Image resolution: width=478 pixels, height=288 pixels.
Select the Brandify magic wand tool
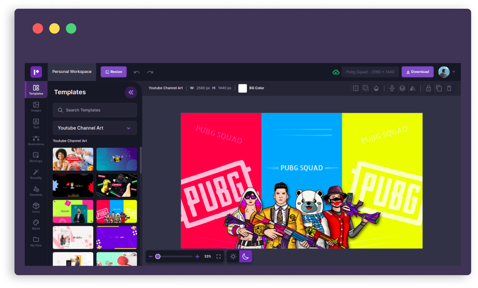point(36,174)
